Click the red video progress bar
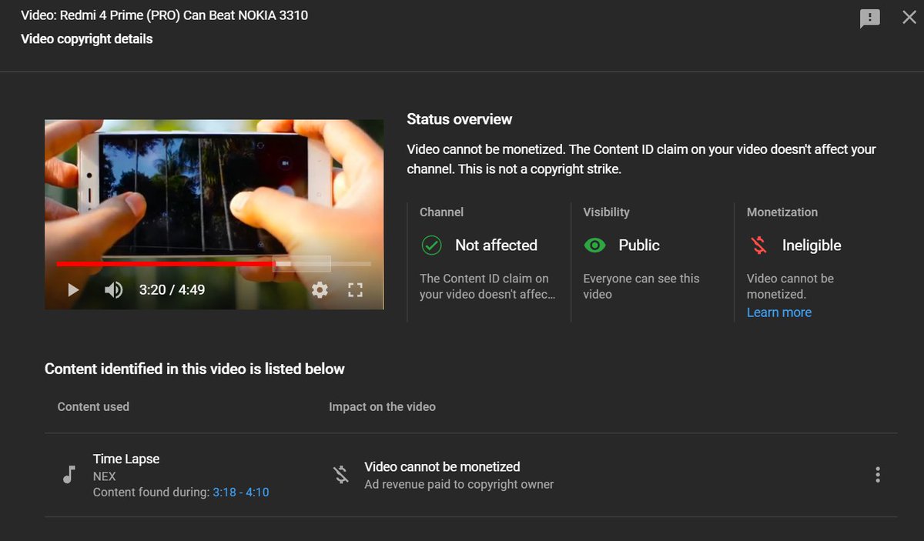The image size is (924, 541). (166, 264)
